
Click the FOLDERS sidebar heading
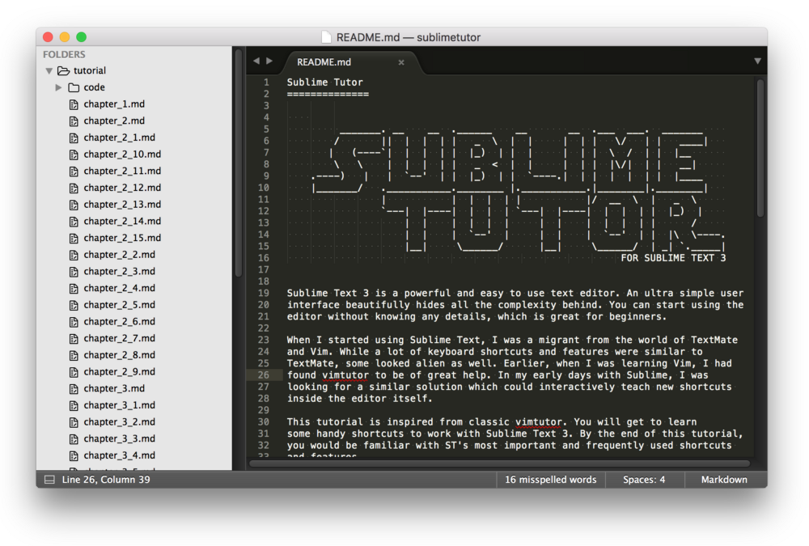[x=64, y=54]
